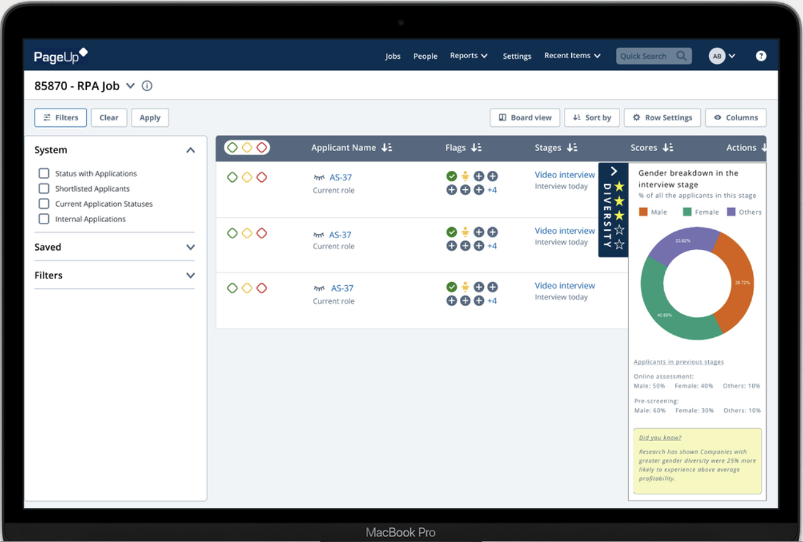Image resolution: width=803 pixels, height=542 pixels.
Task: Enable Internal Applications filtering
Action: [x=43, y=218]
